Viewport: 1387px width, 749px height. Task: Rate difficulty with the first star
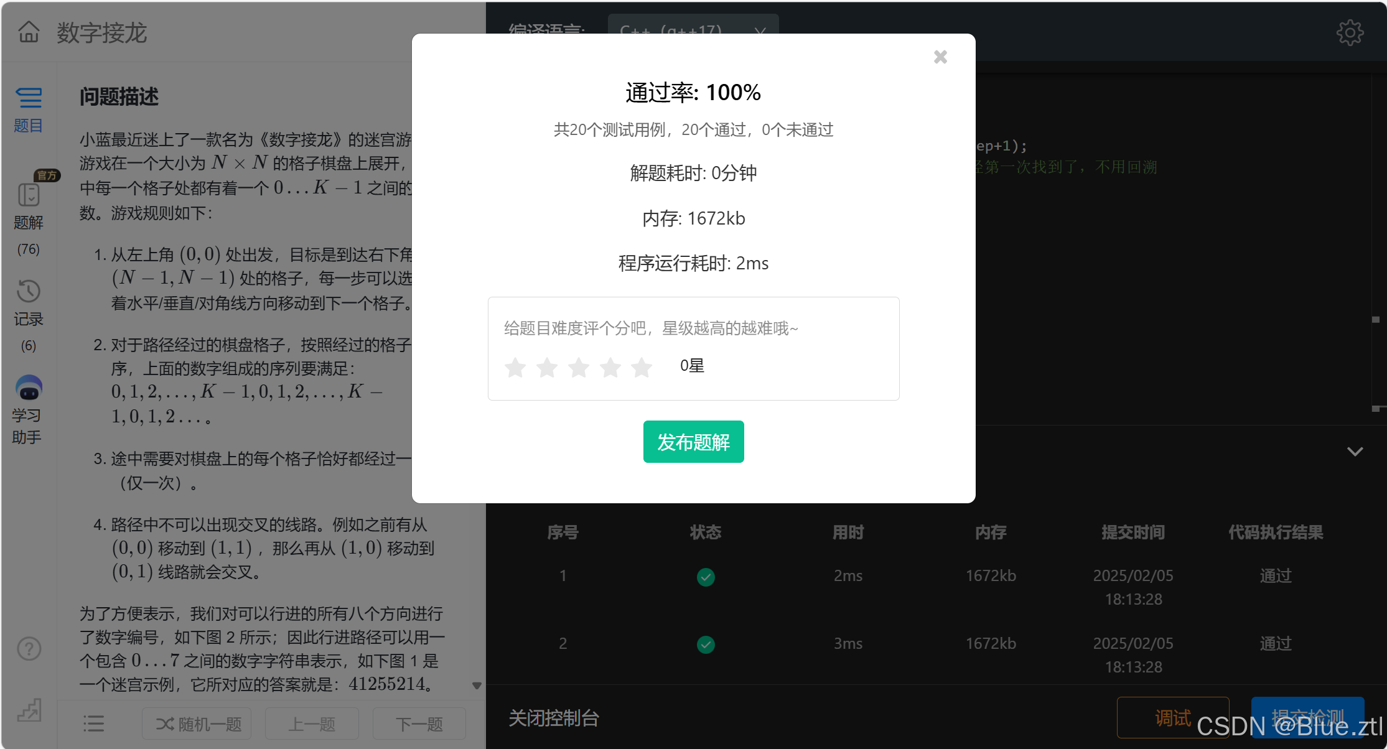515,367
